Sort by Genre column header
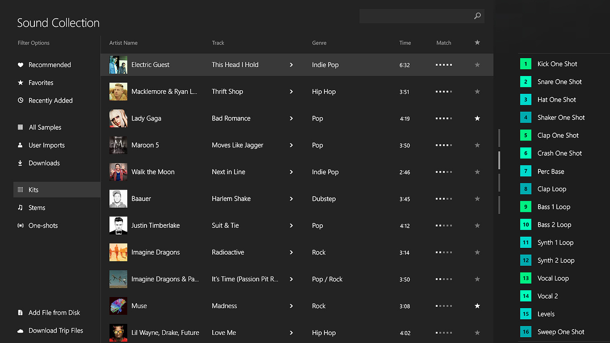 (x=319, y=43)
